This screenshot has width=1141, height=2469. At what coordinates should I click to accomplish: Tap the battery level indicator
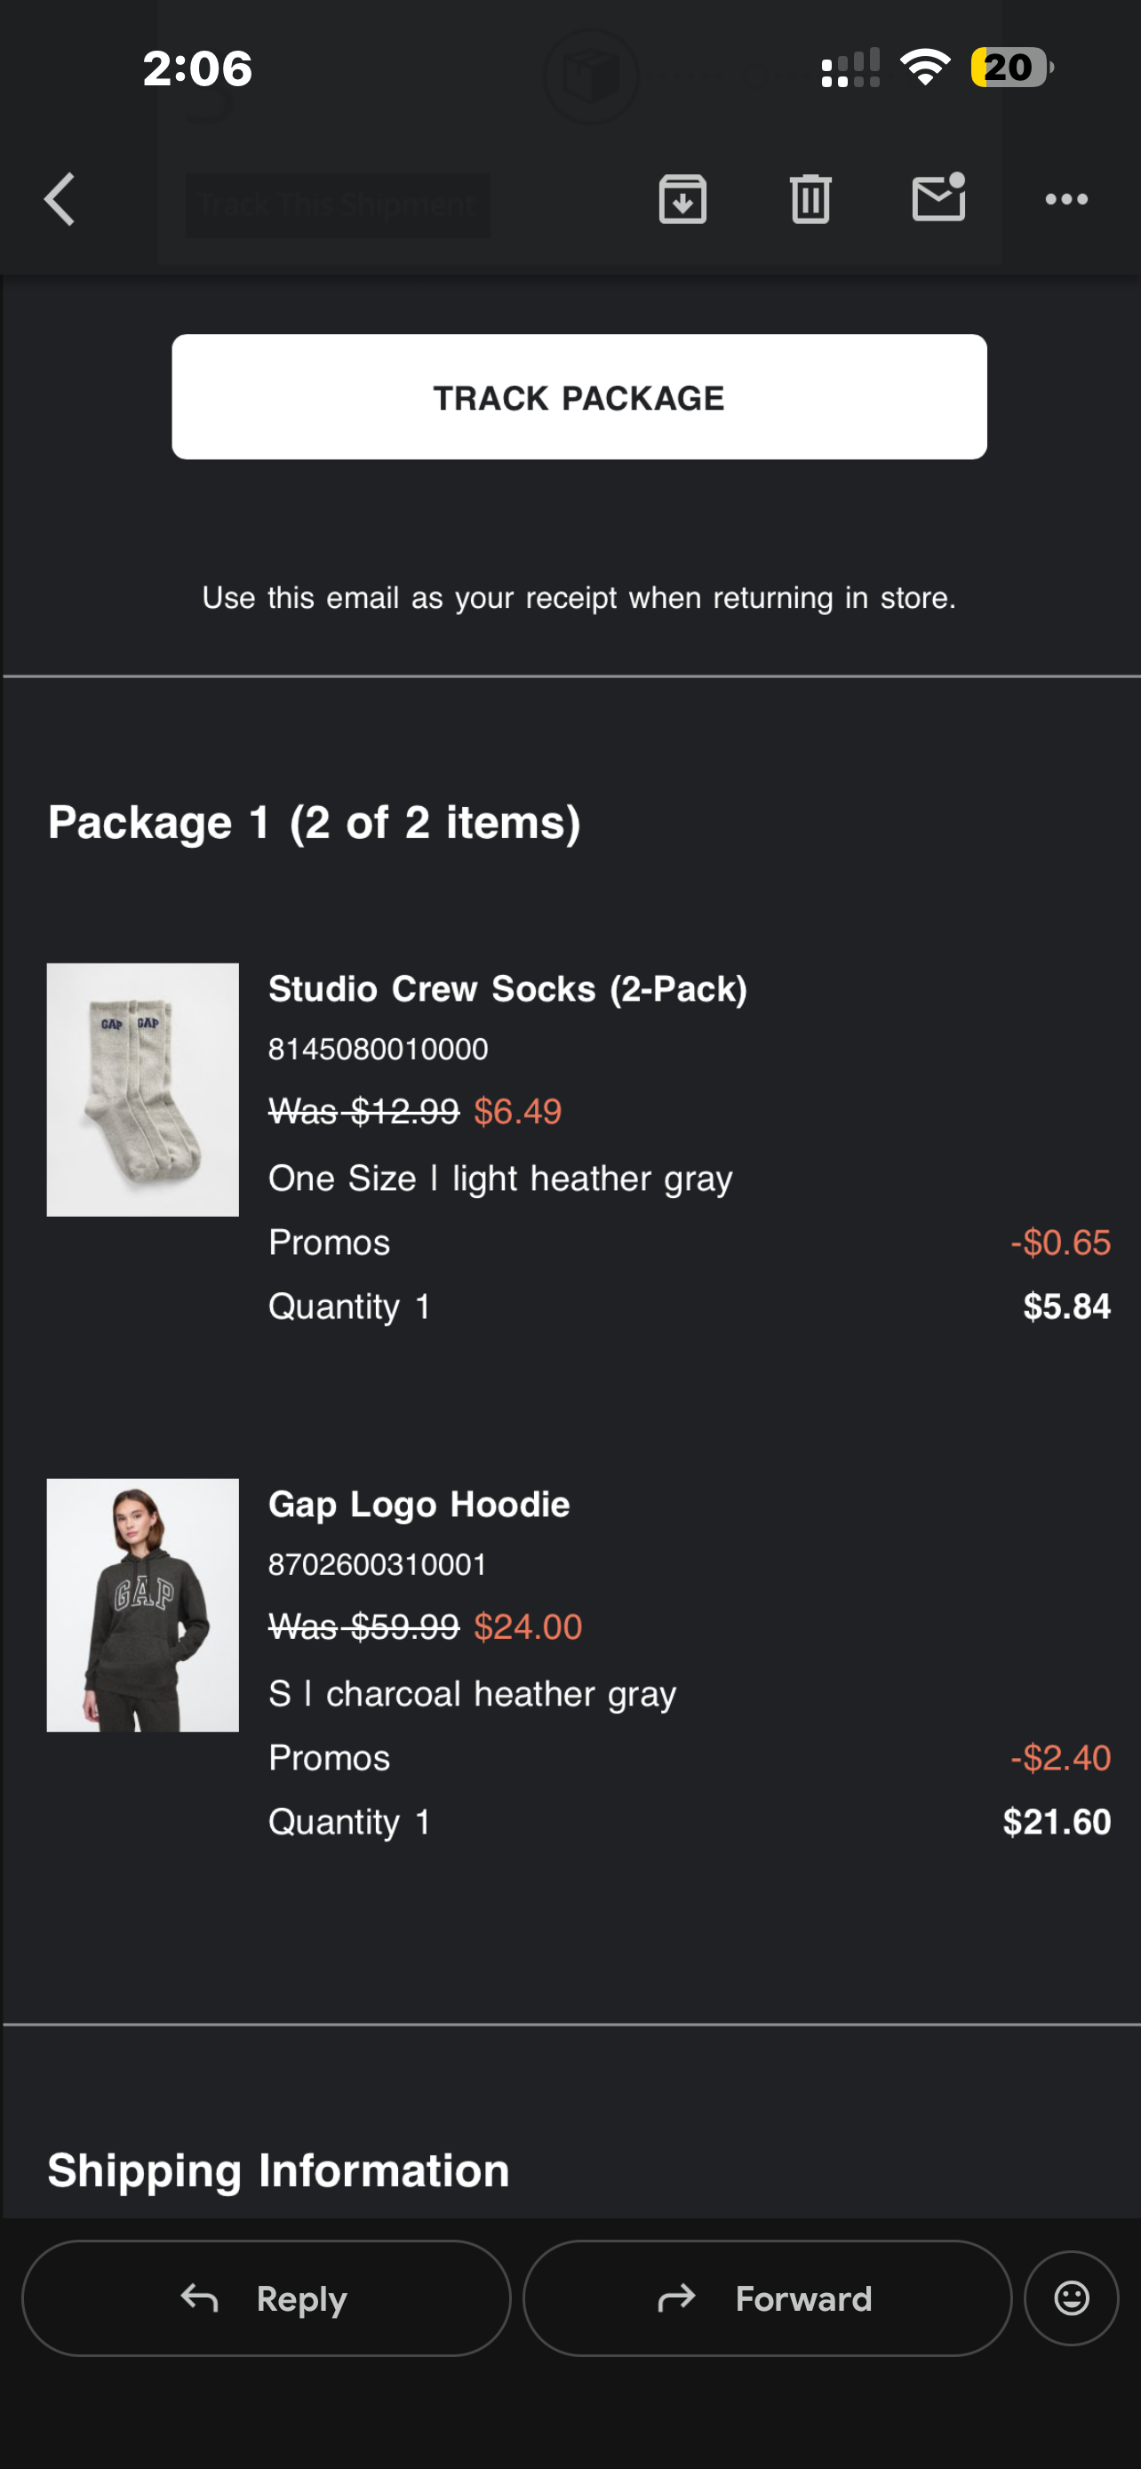[x=1010, y=67]
